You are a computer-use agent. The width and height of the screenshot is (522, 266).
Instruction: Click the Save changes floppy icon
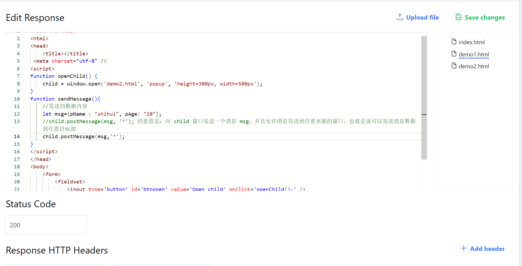tap(458, 17)
